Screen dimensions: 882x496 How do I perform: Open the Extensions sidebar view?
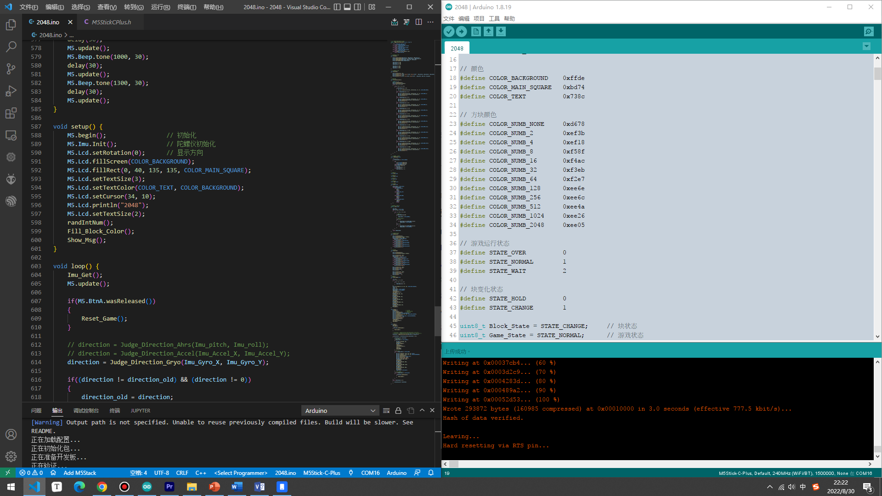pos(11,113)
